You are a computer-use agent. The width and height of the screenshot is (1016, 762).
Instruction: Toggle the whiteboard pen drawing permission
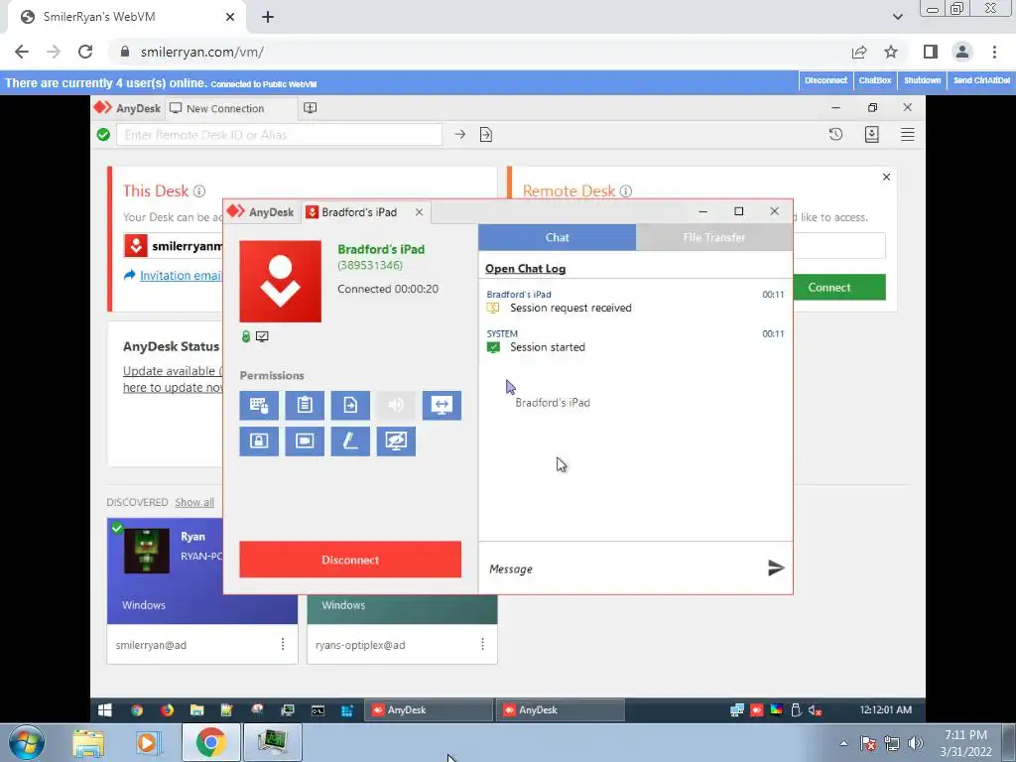[x=350, y=441]
